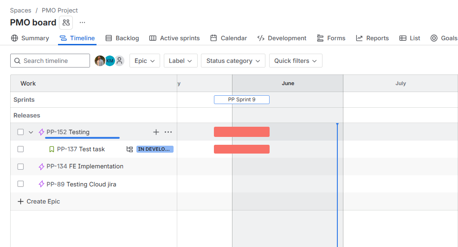Image resolution: width=458 pixels, height=247 pixels.
Task: Open the PP Sprint 9 bar
Action: [242, 99]
